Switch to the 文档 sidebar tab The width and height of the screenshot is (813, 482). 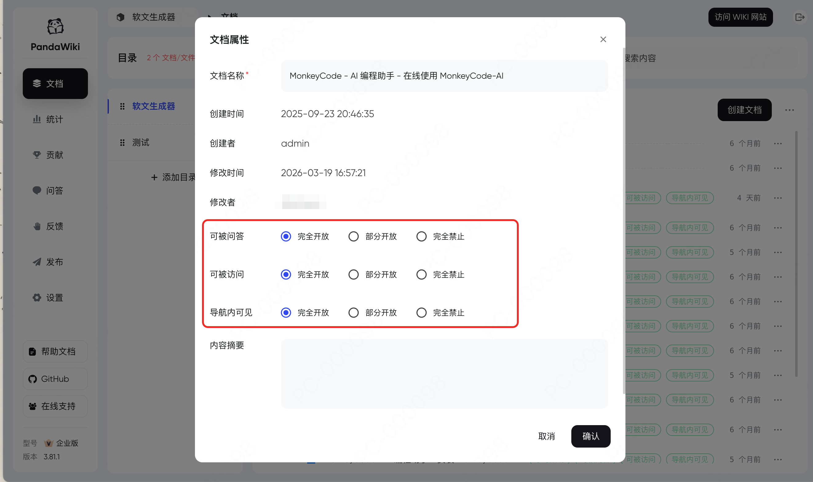click(55, 84)
